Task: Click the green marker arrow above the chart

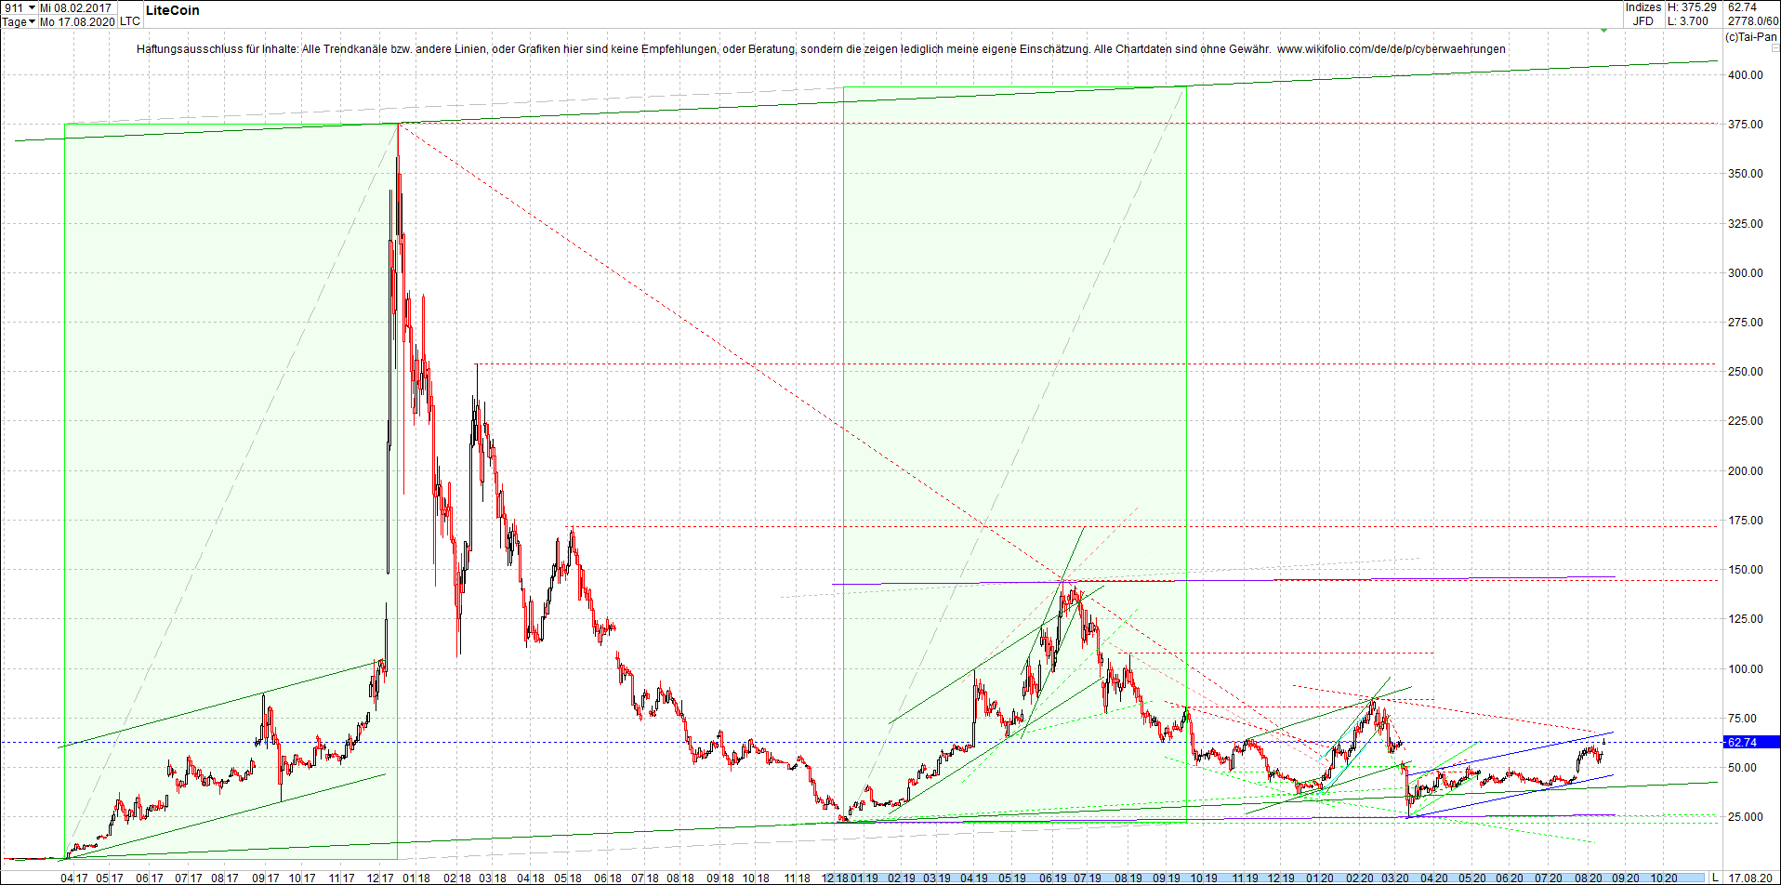Action: point(1603,31)
